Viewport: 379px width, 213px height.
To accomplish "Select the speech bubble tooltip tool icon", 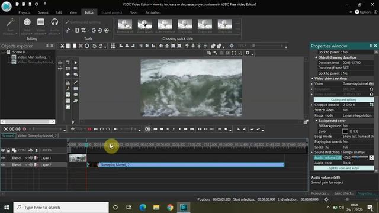I will pyautogui.click(x=68, y=75).
